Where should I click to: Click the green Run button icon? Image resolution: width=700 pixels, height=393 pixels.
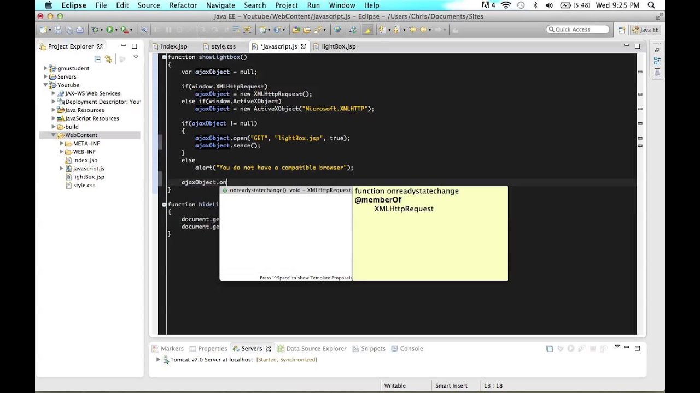pos(109,29)
